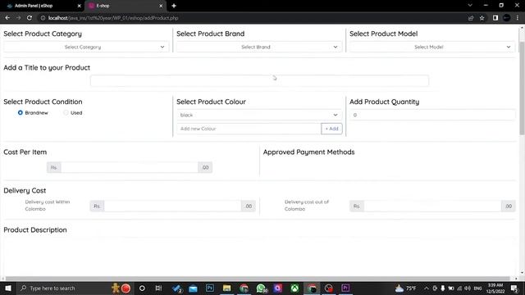Click delivery cost out of Colombo input

pos(432,206)
